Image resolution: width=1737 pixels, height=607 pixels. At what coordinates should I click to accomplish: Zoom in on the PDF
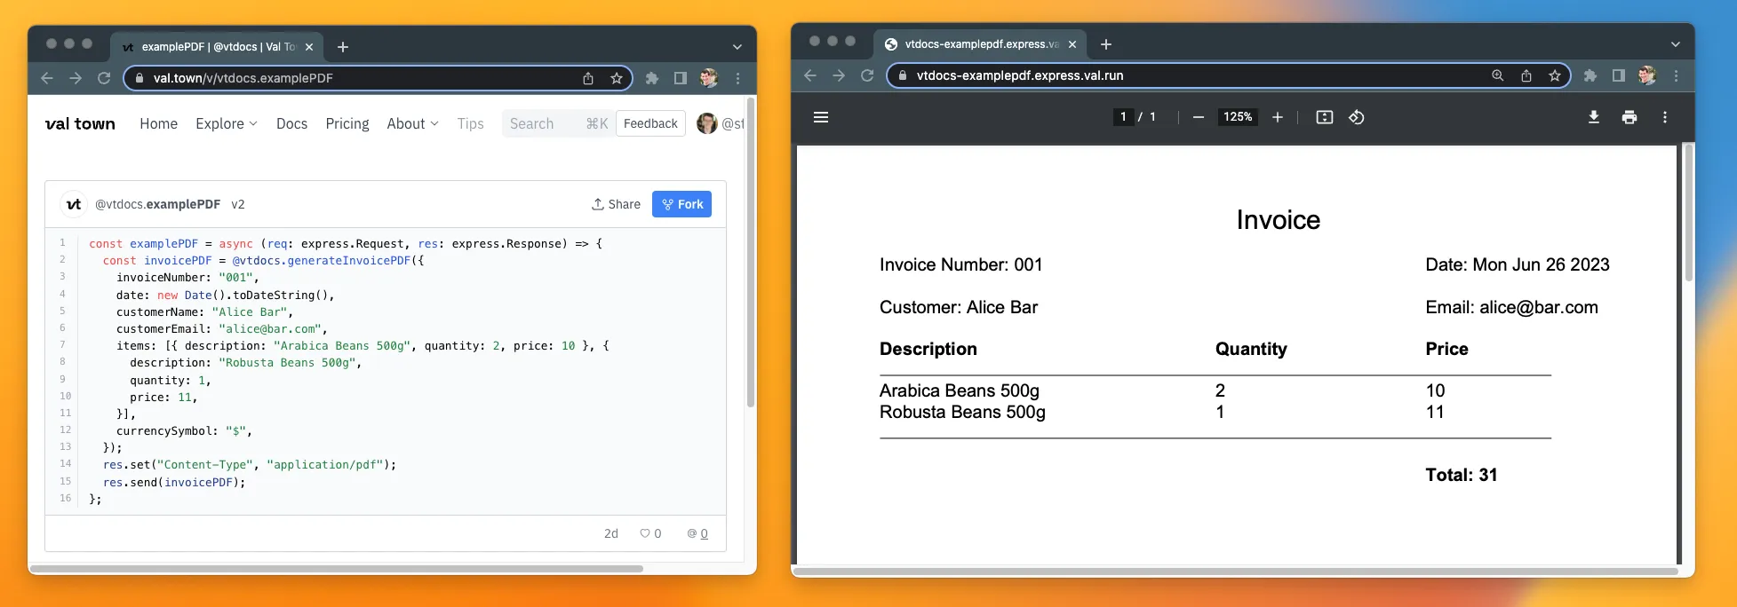pyautogui.click(x=1277, y=117)
